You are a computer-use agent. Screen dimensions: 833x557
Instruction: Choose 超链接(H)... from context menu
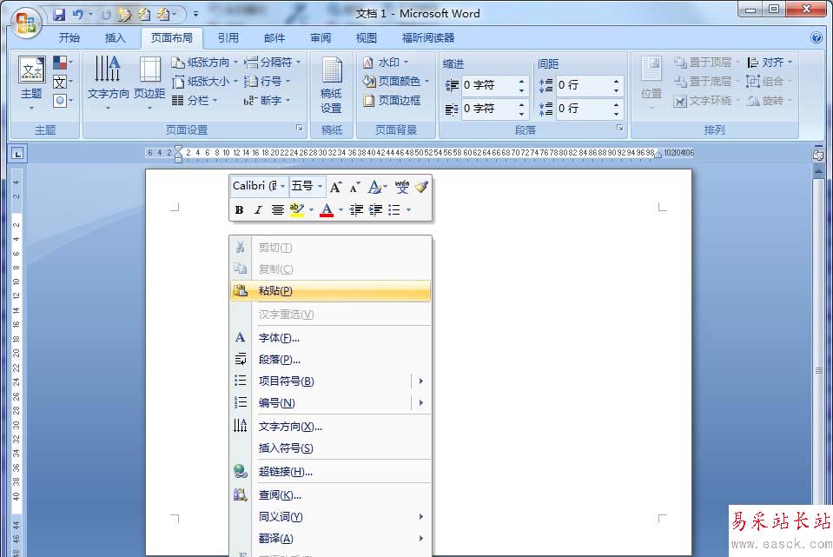(x=330, y=472)
